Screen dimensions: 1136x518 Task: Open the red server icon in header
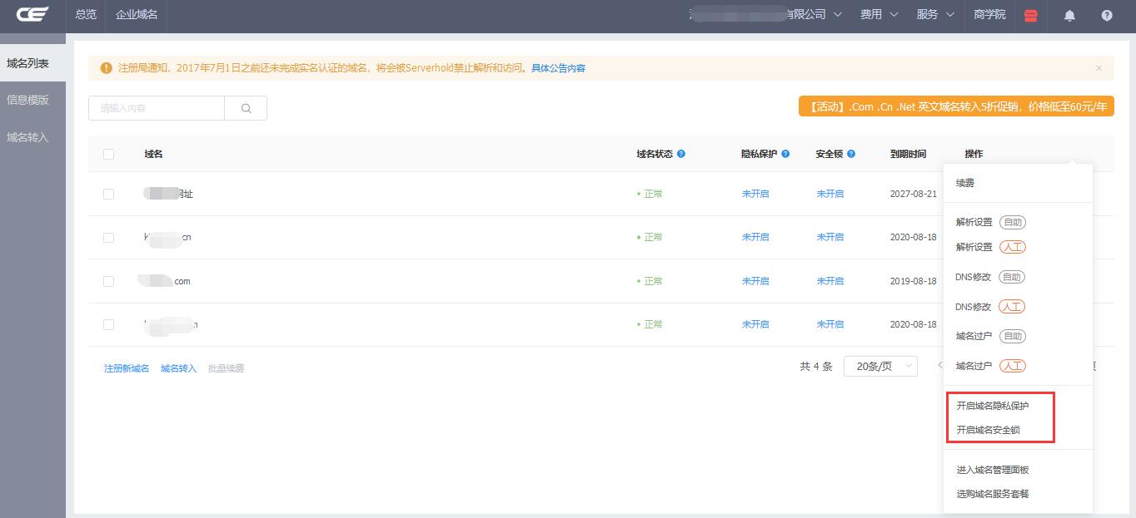point(1031,15)
